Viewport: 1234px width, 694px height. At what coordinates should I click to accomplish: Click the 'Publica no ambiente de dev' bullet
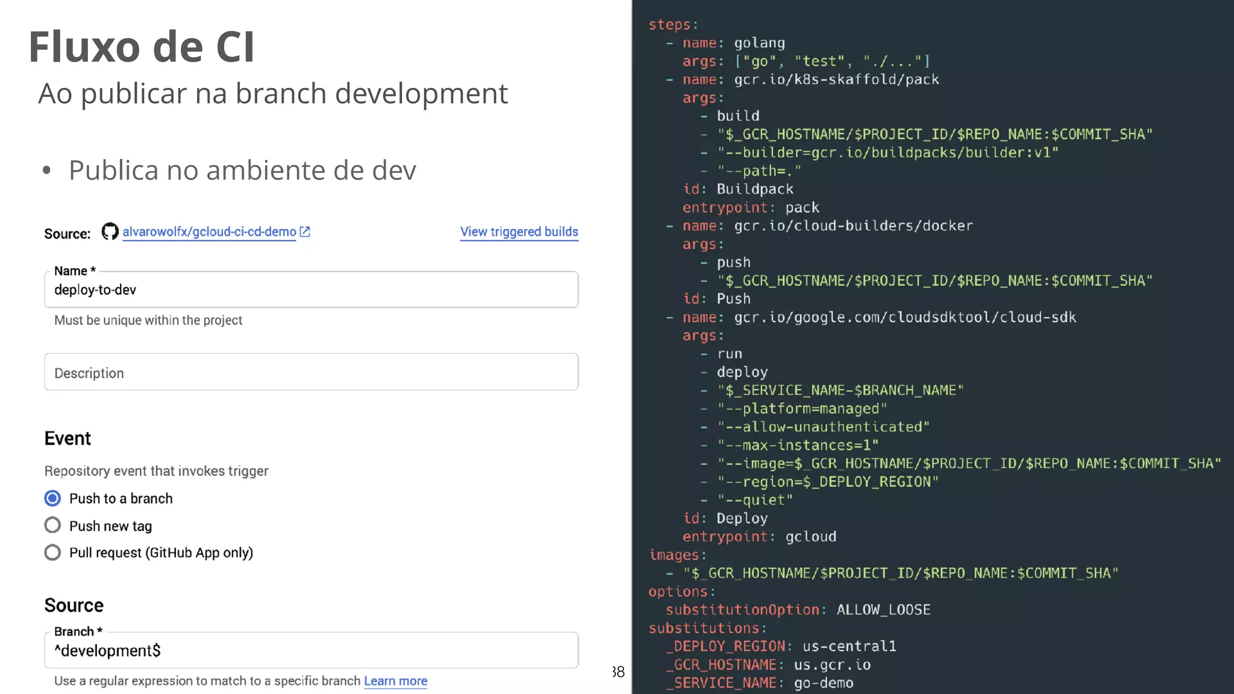click(x=242, y=170)
